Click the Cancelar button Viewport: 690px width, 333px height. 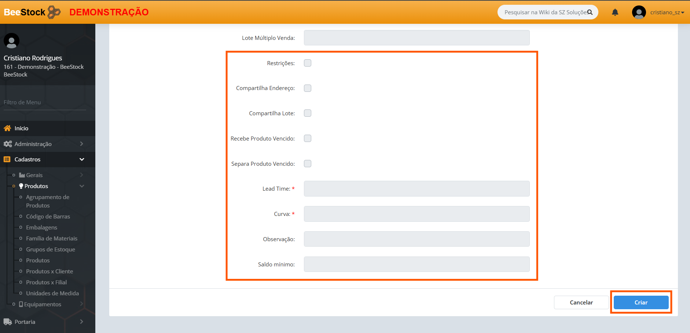tap(581, 302)
